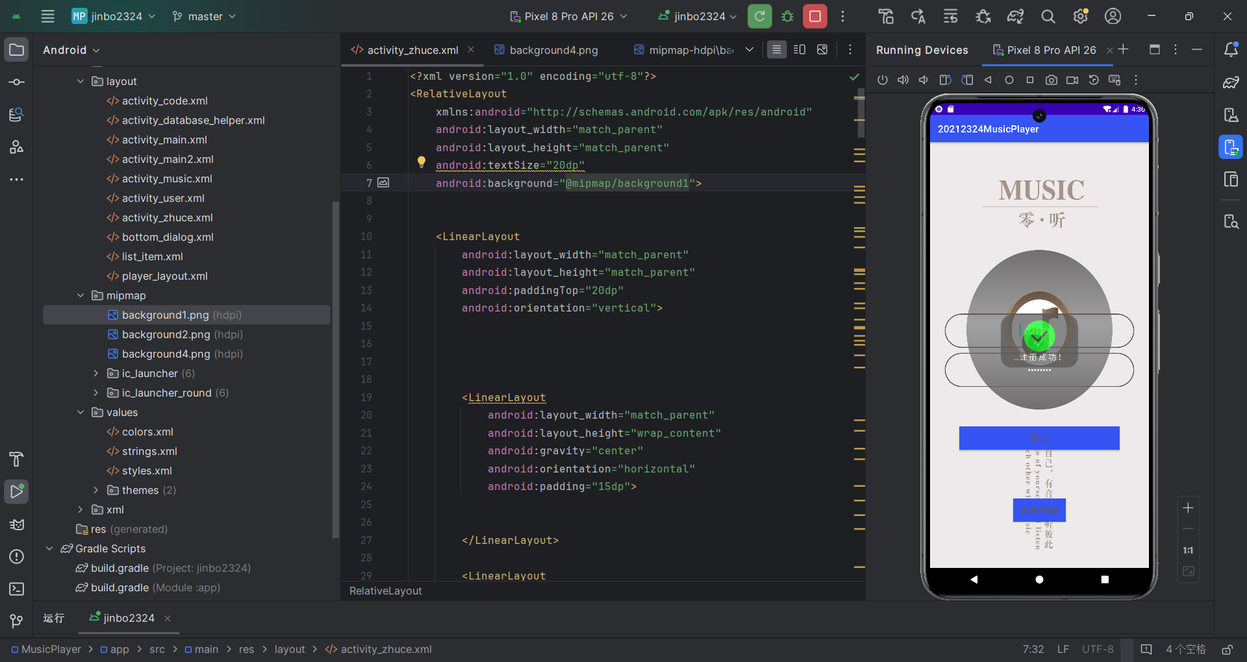Expand the themes folder

pos(96,490)
